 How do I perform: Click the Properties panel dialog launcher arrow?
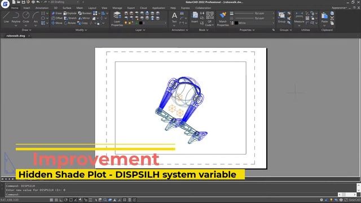click(x=273, y=30)
